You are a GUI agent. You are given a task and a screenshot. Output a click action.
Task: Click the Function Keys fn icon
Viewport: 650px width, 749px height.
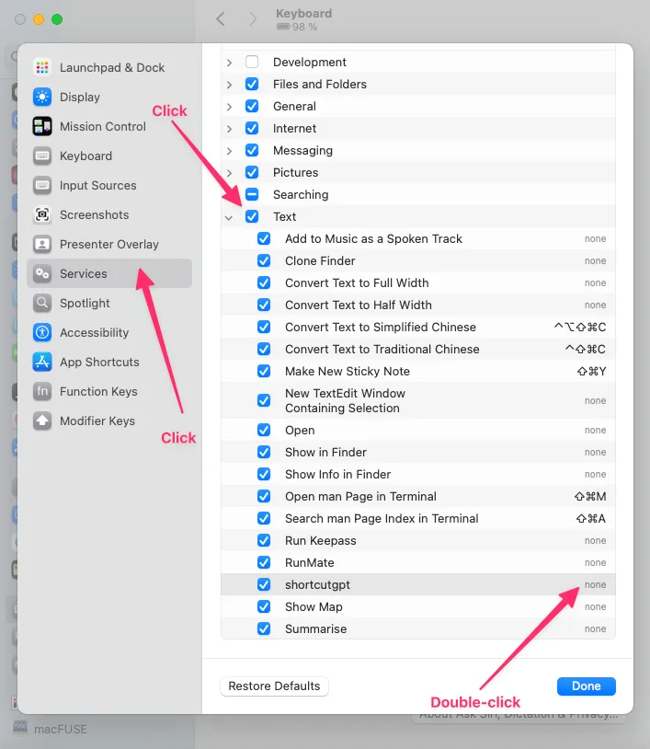(x=42, y=391)
